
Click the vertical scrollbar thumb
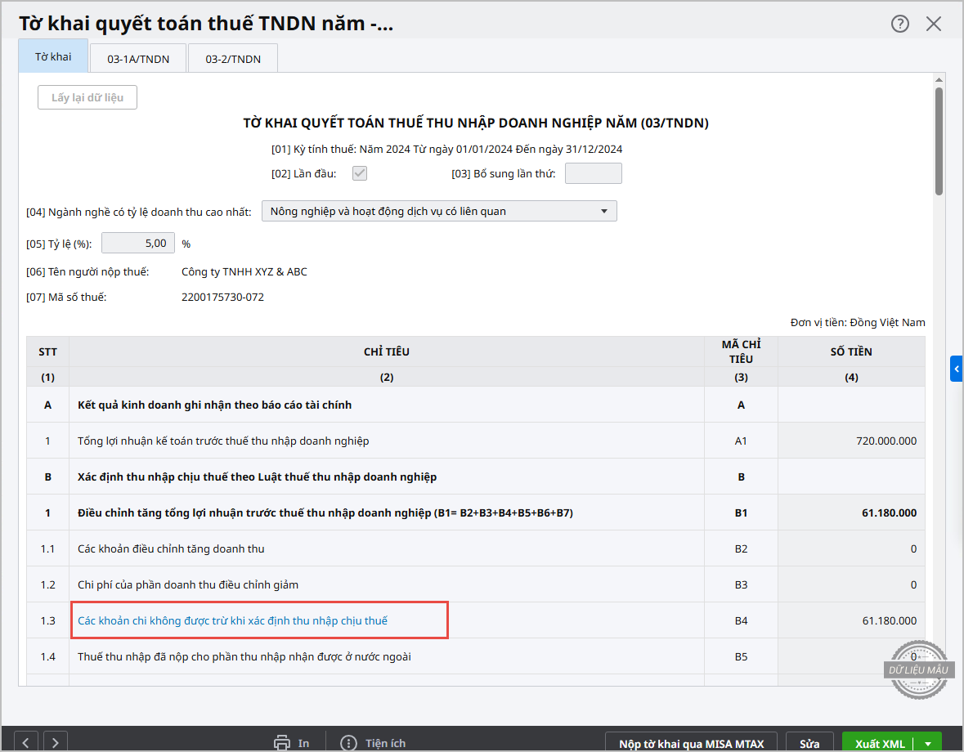point(939,139)
